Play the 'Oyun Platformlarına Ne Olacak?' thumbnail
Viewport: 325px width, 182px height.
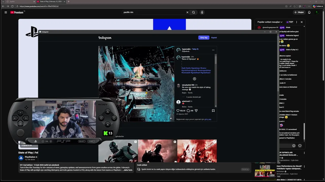coord(265,171)
